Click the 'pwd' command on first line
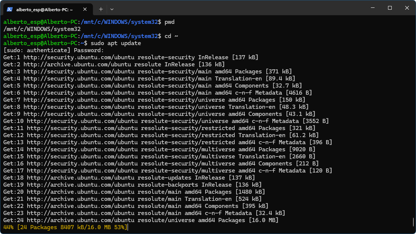 point(169,22)
